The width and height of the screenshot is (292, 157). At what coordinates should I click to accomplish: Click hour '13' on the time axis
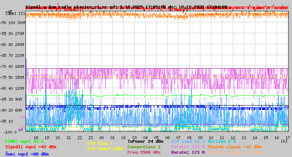[244, 138]
